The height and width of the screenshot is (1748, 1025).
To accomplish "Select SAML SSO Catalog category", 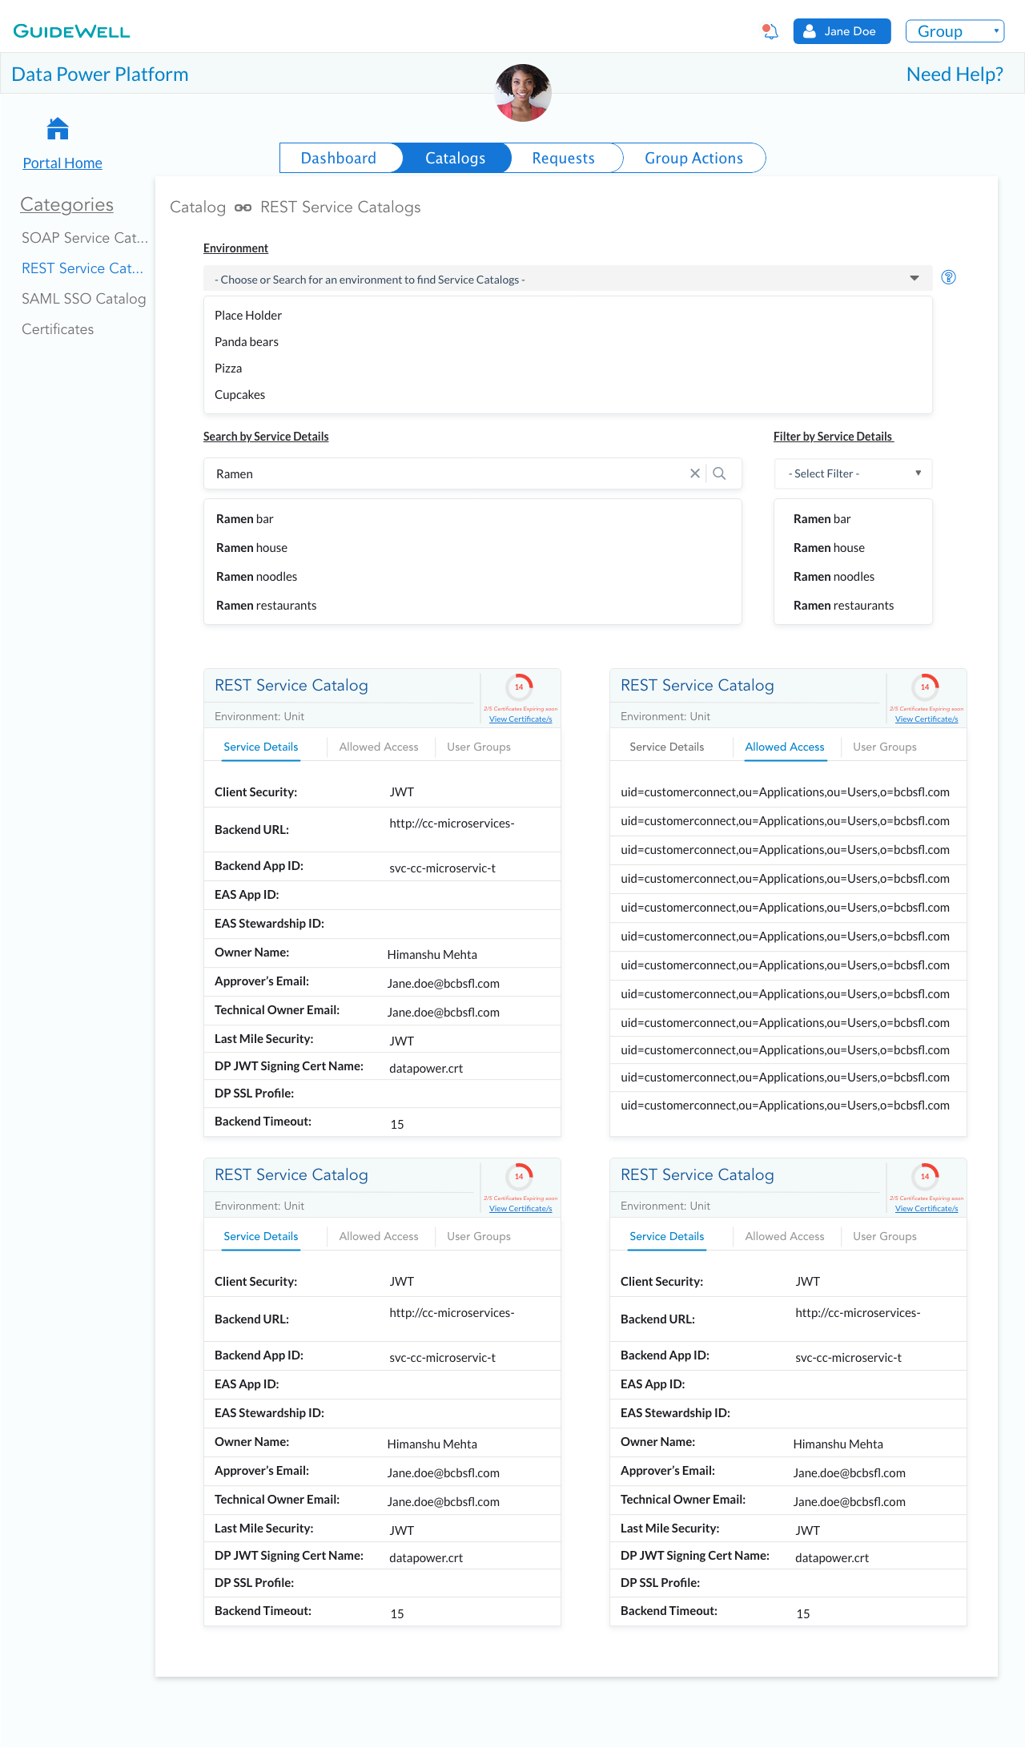I will pos(84,299).
